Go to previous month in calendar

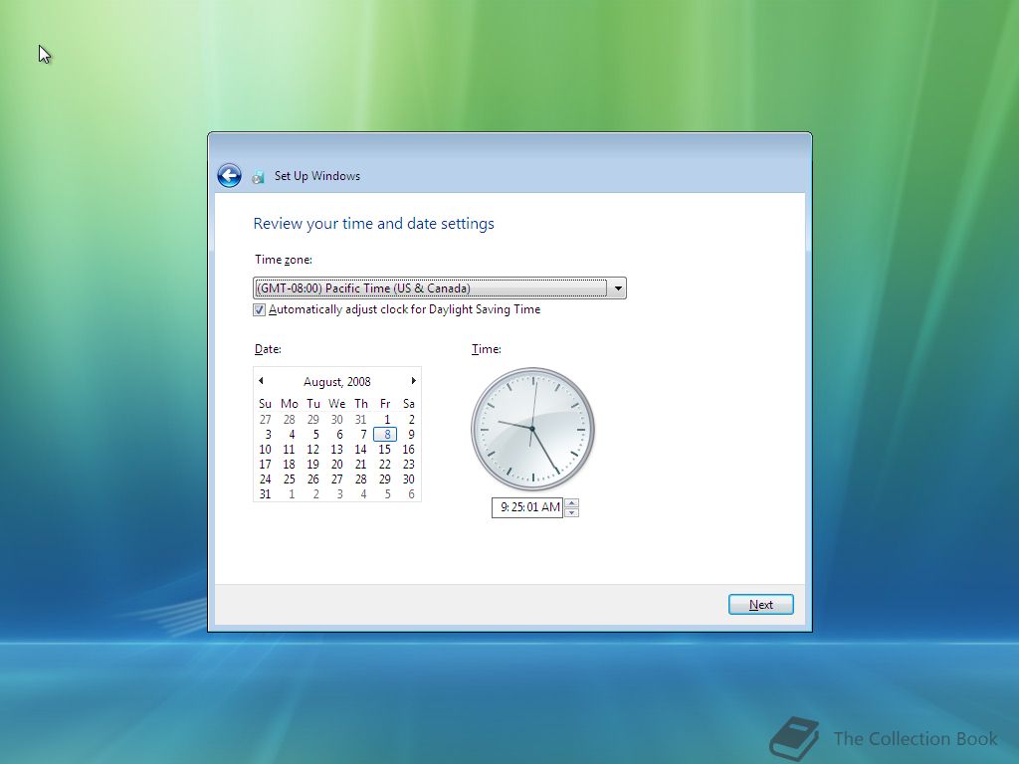pos(262,381)
